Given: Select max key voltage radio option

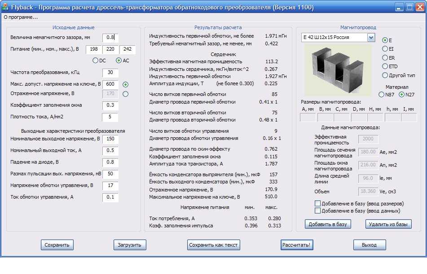Looking at the screenshot, I should [125, 84].
